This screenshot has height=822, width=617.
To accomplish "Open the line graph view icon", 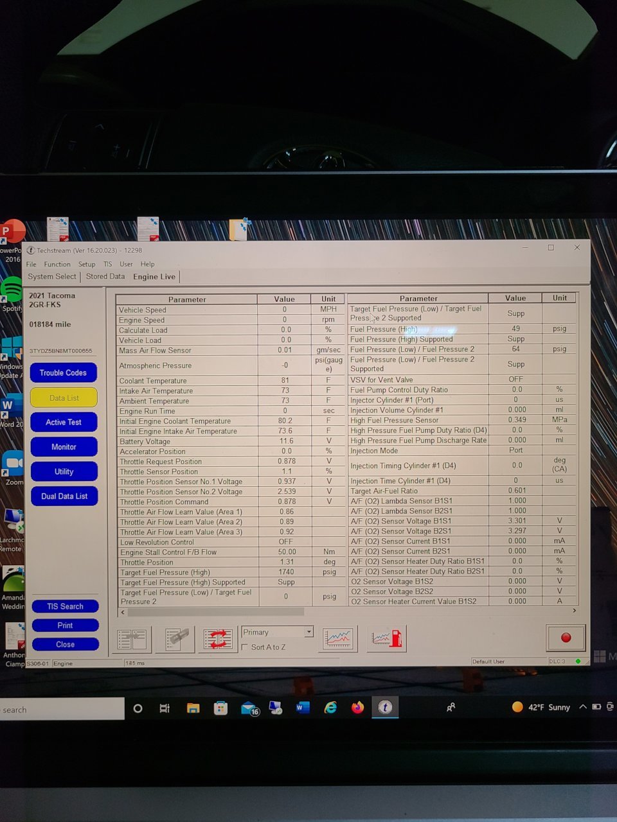I will click(x=338, y=638).
